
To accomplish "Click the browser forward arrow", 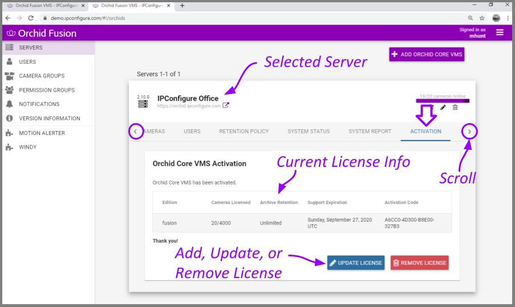I will click(x=19, y=18).
